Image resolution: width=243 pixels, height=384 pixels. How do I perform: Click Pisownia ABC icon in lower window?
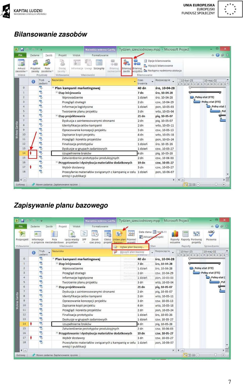(x=211, y=234)
